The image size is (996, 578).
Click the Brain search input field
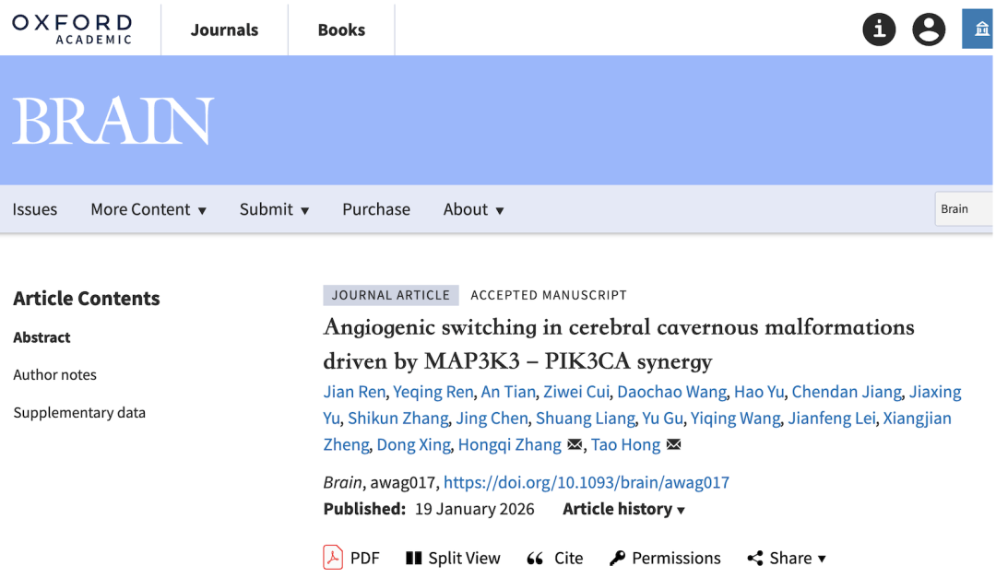click(x=964, y=209)
